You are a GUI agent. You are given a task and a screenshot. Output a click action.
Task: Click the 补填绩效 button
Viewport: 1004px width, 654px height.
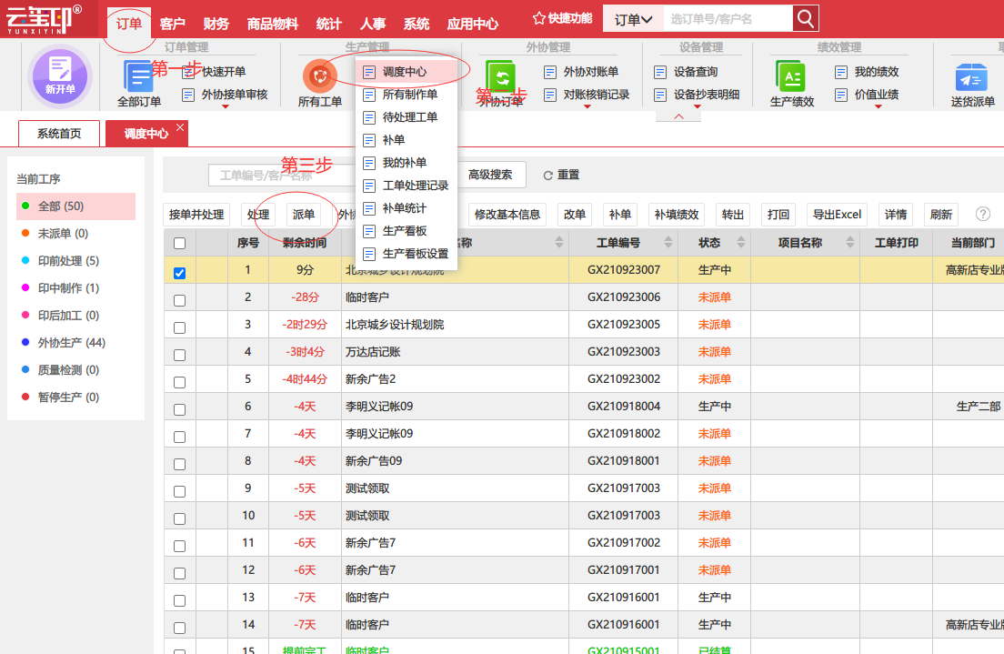coord(677,215)
